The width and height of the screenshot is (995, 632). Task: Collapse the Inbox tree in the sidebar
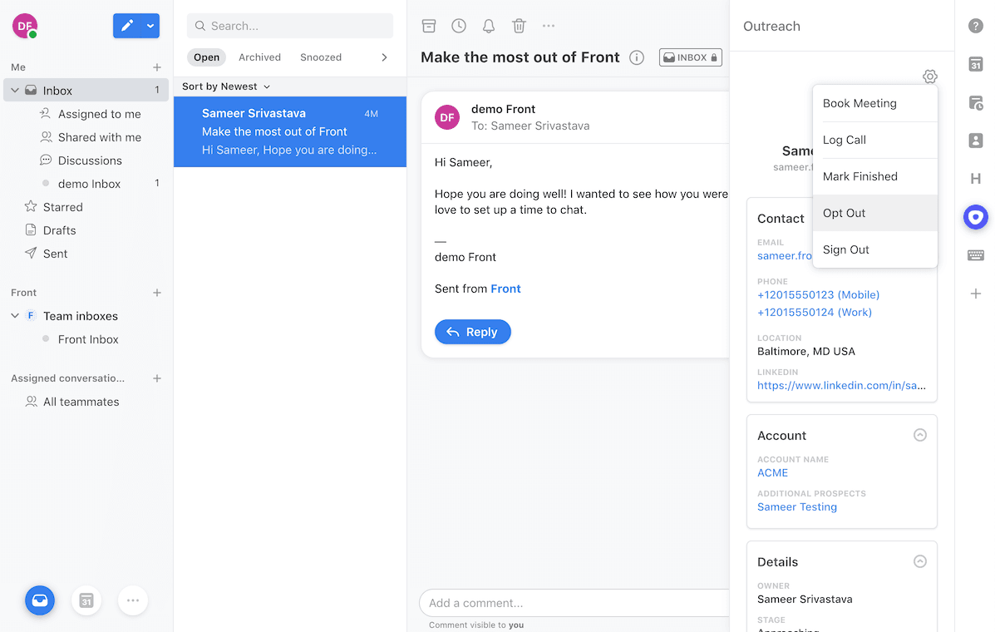13,90
